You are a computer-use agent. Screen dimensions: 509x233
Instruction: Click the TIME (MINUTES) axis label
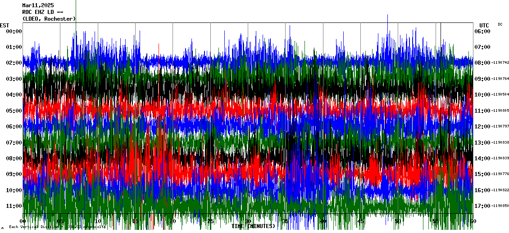pos(253,226)
